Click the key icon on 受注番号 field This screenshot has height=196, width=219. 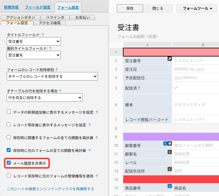(x=169, y=59)
